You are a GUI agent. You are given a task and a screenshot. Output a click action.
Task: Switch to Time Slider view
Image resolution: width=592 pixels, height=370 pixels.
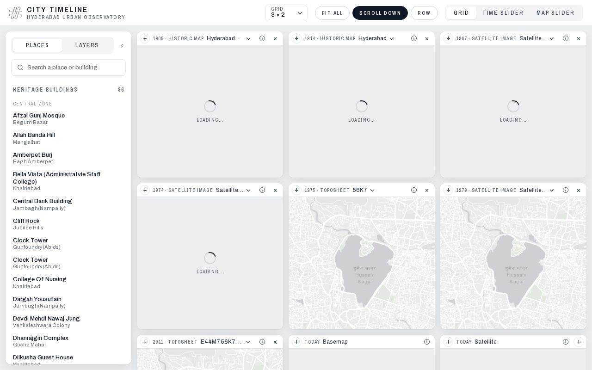click(x=503, y=13)
